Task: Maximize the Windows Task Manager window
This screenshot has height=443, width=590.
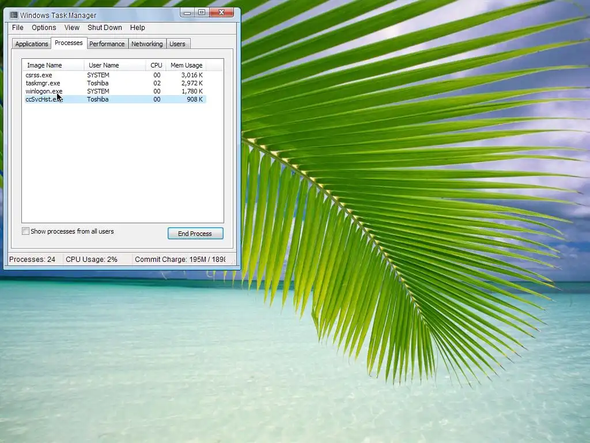Action: [x=202, y=13]
